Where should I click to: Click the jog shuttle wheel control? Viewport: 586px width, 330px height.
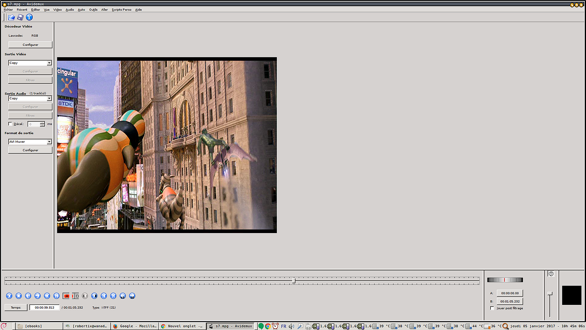(x=505, y=280)
